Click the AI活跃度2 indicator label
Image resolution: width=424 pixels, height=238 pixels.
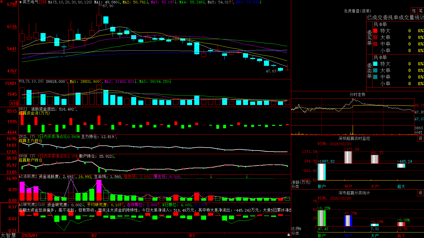28,177
